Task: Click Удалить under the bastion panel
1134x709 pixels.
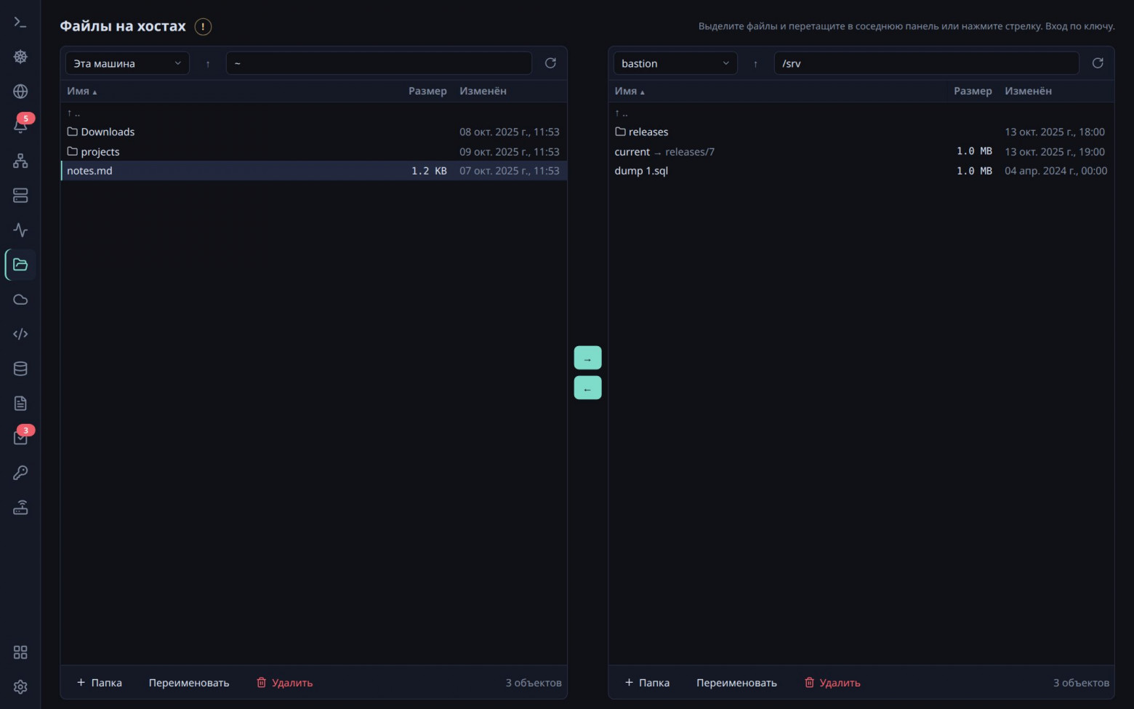Action: coord(832,683)
